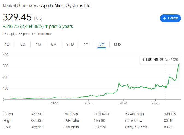
Task: Select the 1M time range tab
Action: tap(38, 44)
